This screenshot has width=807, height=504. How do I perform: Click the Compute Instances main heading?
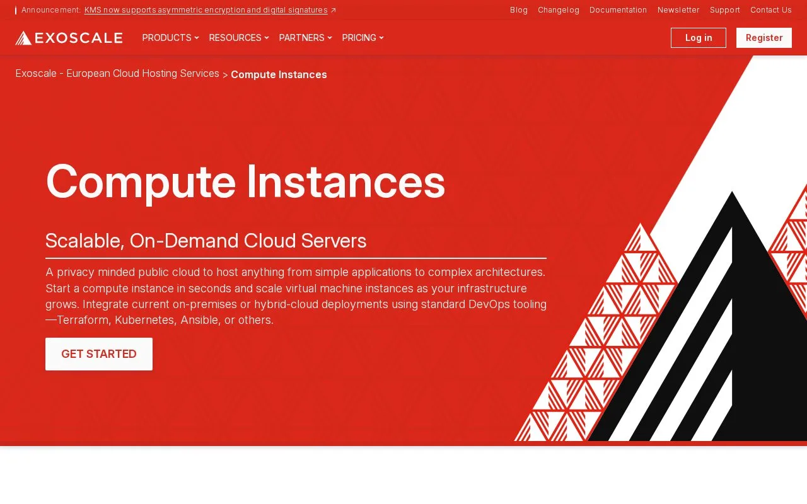click(245, 181)
